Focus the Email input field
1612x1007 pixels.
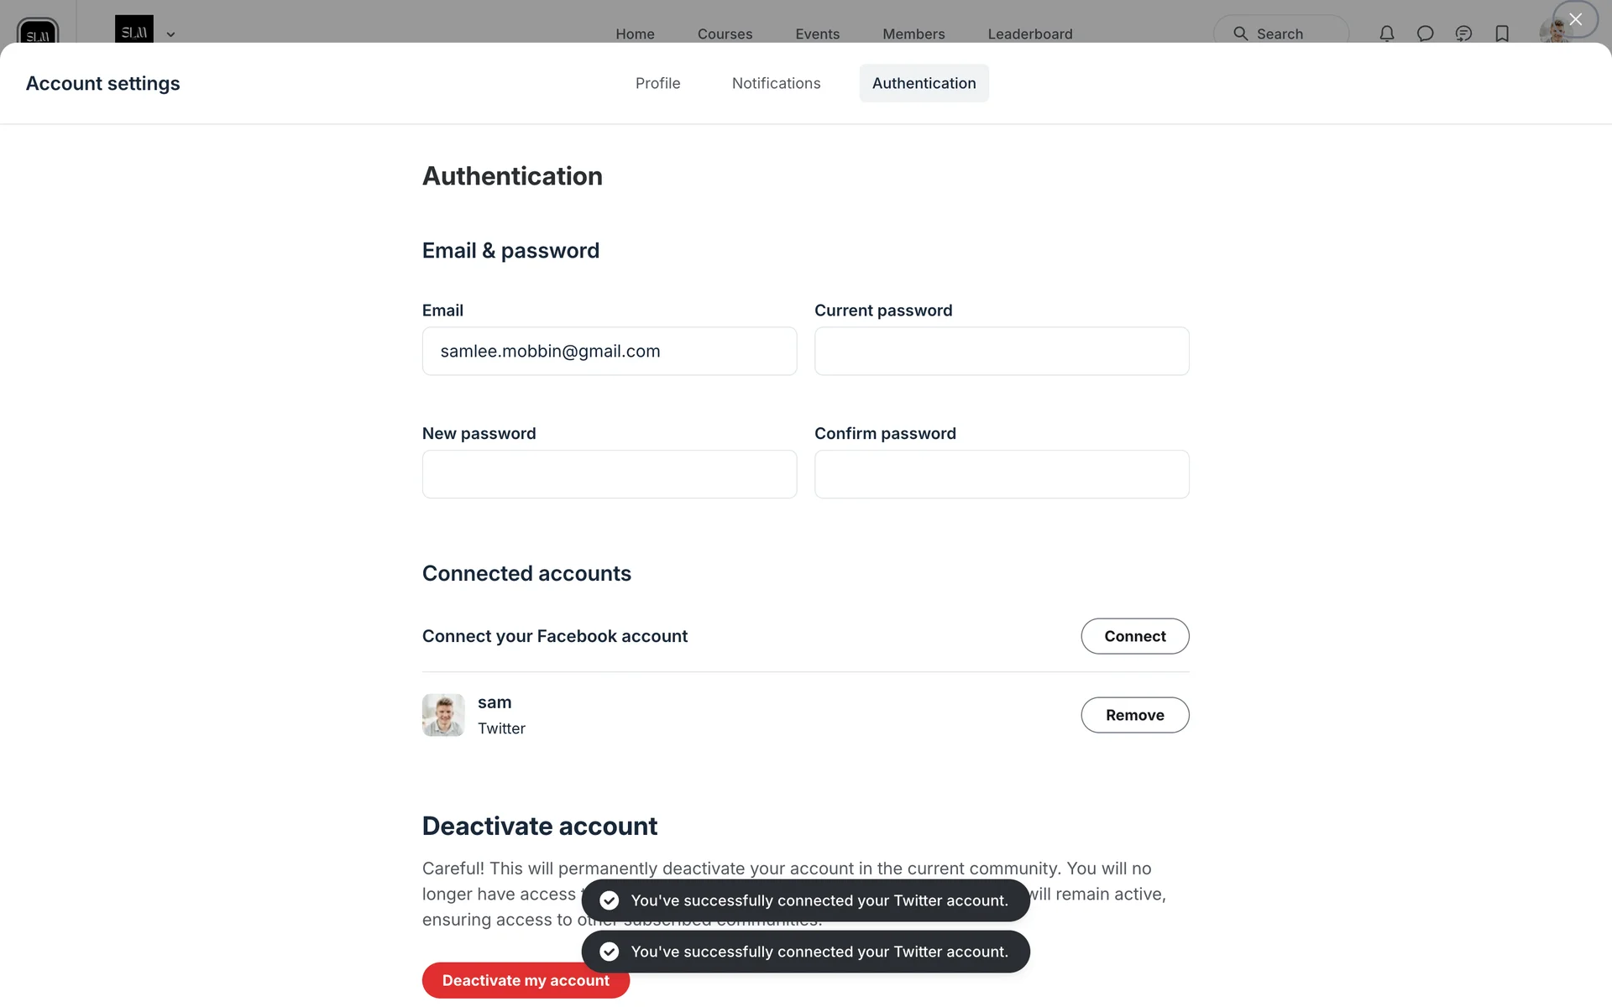coord(609,351)
